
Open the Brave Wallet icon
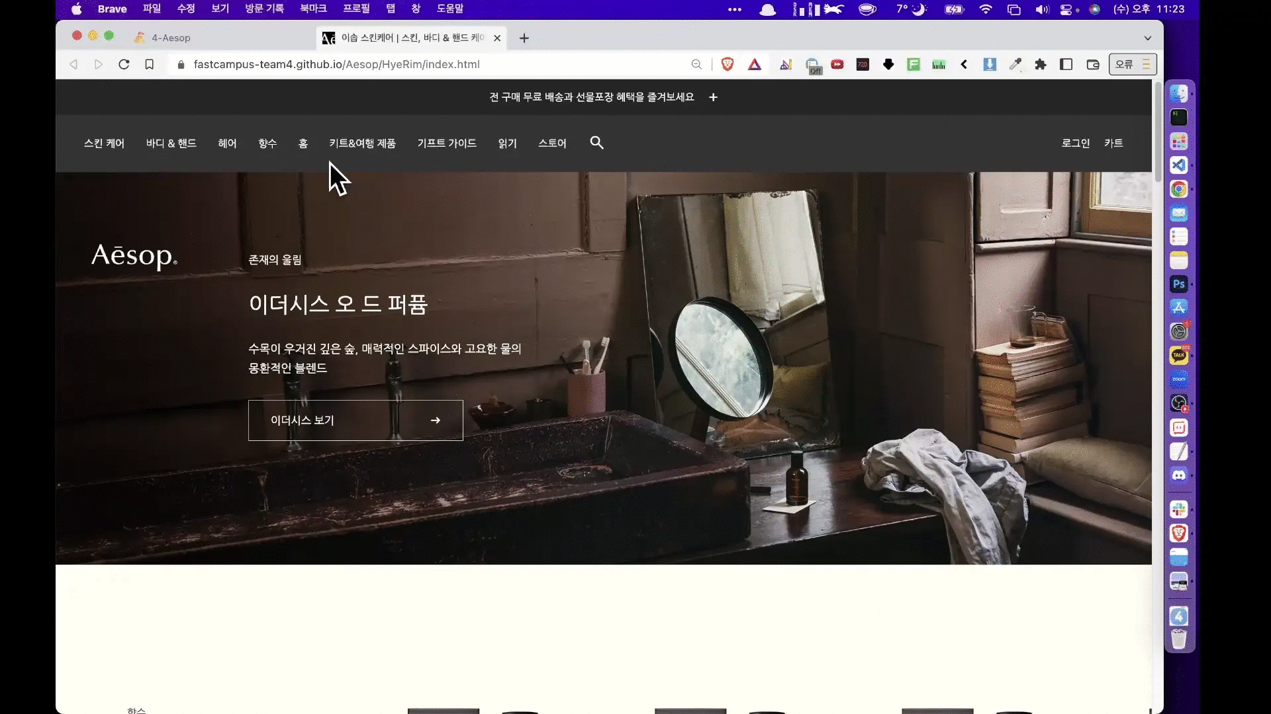coord(1093,65)
